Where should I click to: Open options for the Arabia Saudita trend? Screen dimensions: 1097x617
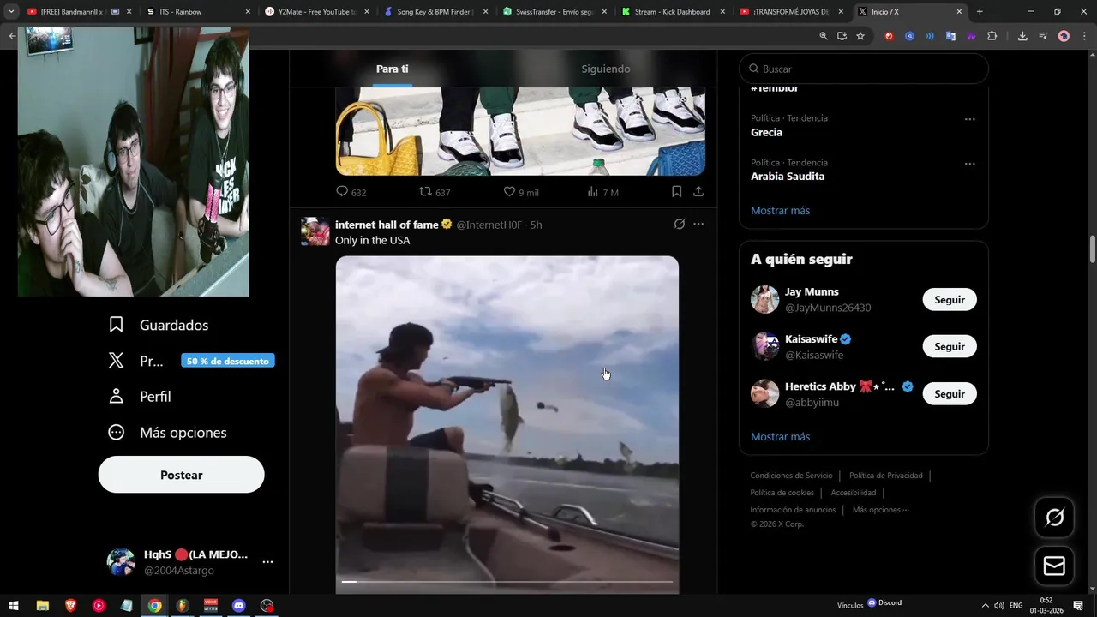969,164
